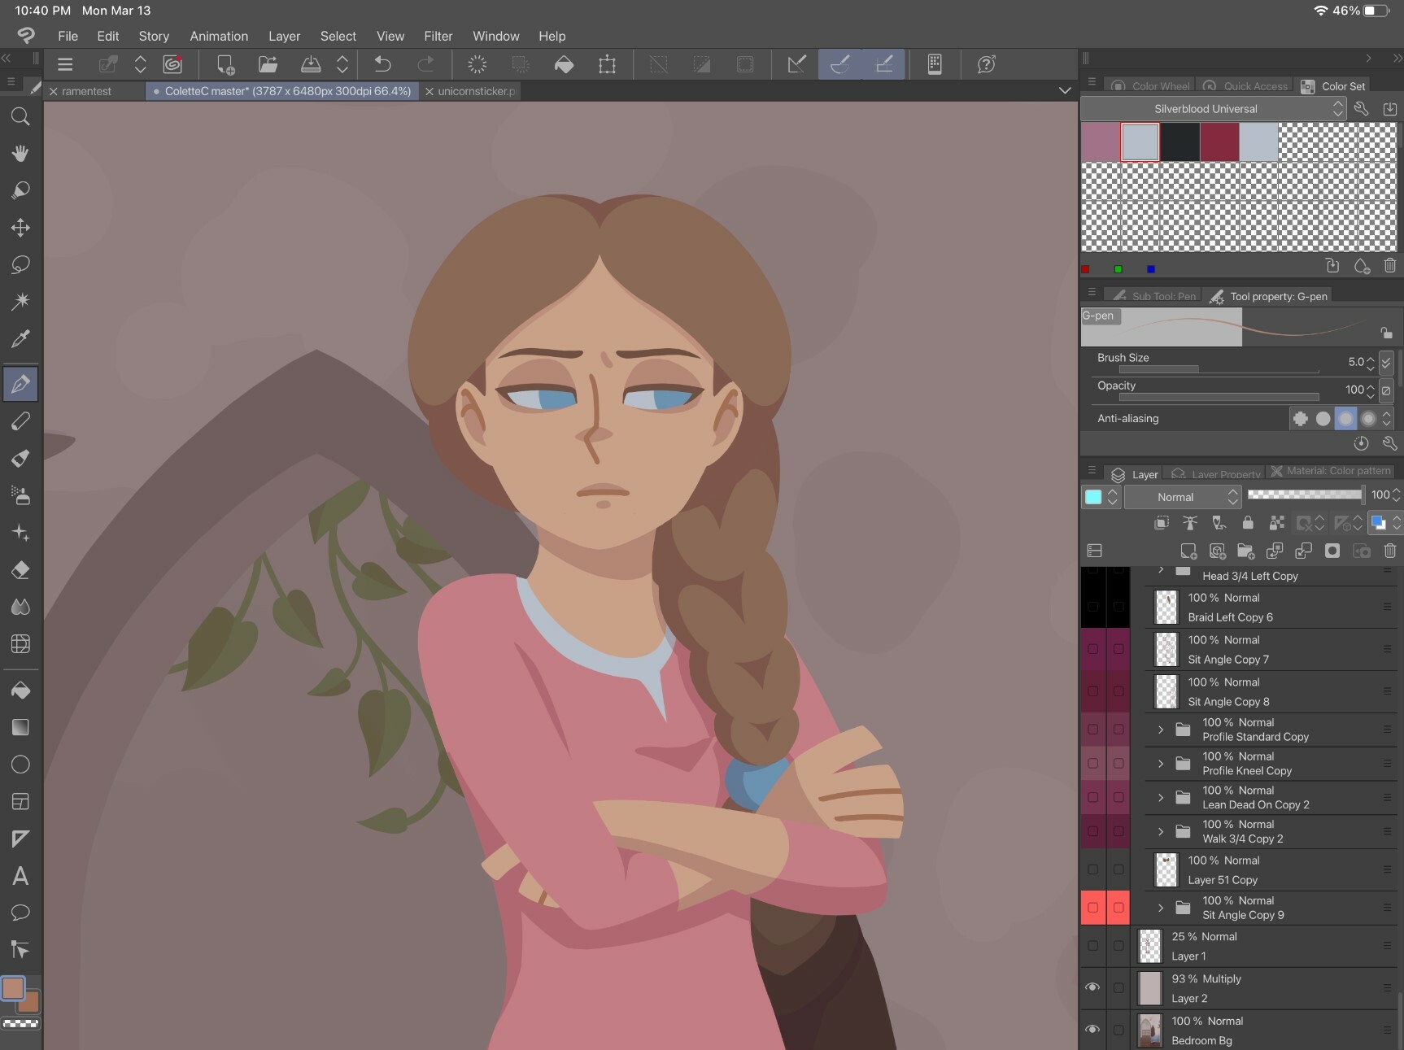Select the Zoom magnifier tool
This screenshot has height=1050, width=1404.
20,116
